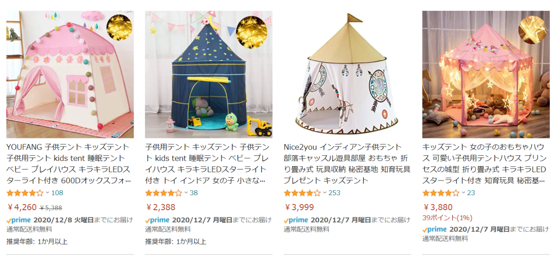Expand rating chevron next to 23 reviews

pos(463,193)
